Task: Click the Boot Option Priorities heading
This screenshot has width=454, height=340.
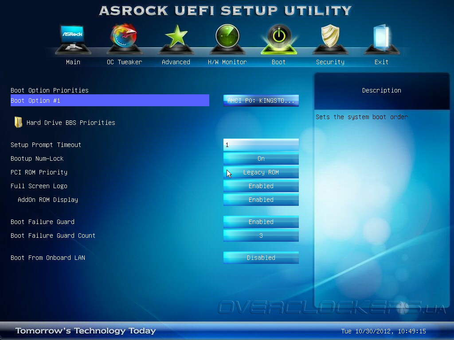Action: pyautogui.click(x=50, y=90)
